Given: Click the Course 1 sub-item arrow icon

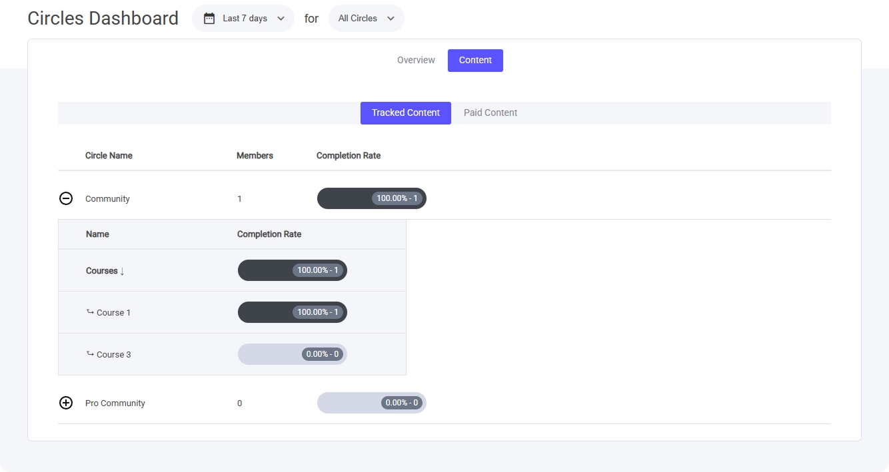Looking at the screenshot, I should pos(90,312).
